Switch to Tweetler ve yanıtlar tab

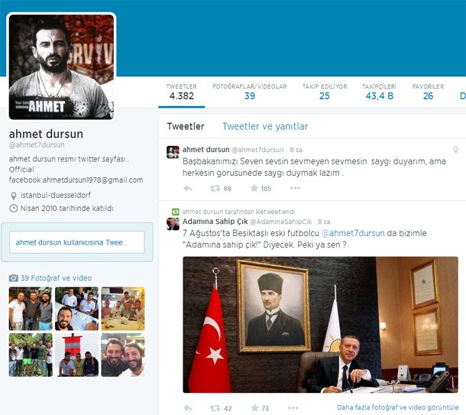pyautogui.click(x=265, y=126)
